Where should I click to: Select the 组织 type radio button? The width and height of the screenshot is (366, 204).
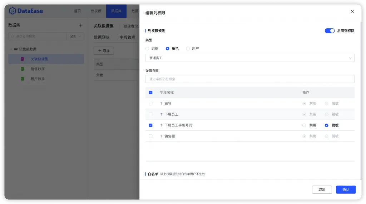(x=147, y=49)
